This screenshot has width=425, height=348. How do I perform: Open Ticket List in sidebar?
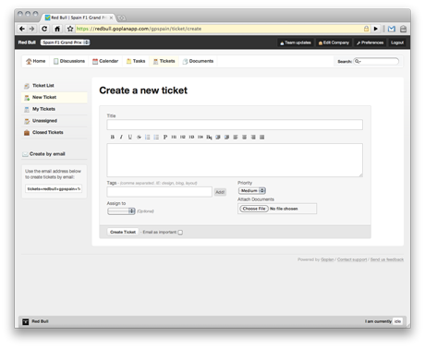click(55, 86)
